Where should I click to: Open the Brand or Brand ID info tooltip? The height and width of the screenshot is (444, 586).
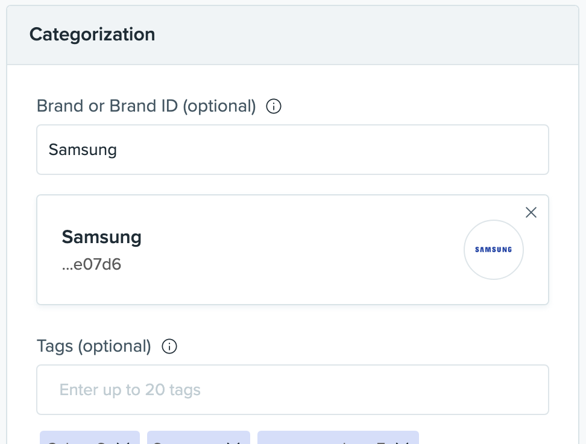click(274, 106)
